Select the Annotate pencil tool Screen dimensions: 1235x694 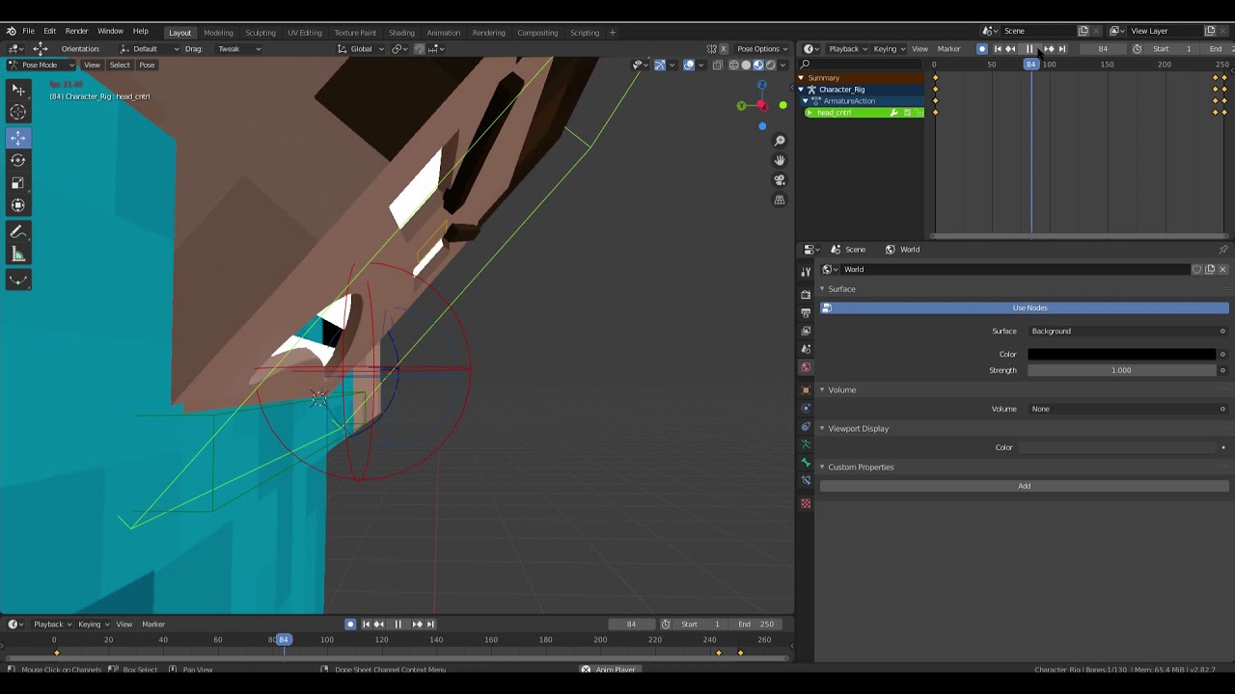pos(17,232)
